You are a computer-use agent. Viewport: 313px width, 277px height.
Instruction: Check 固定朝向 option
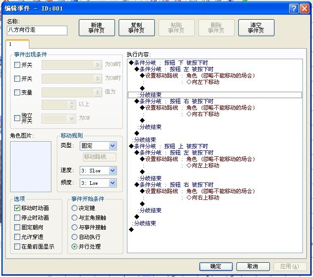pos(17,227)
